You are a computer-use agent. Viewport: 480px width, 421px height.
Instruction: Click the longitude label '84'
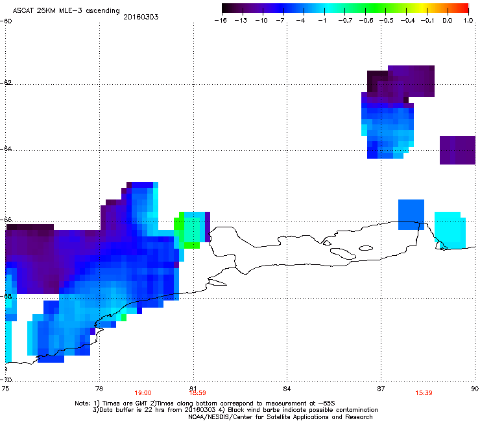pyautogui.click(x=287, y=389)
